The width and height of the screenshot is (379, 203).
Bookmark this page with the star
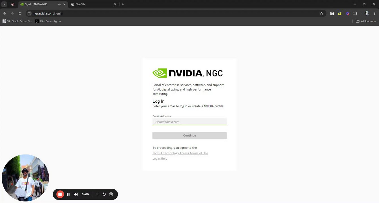tap(322, 13)
